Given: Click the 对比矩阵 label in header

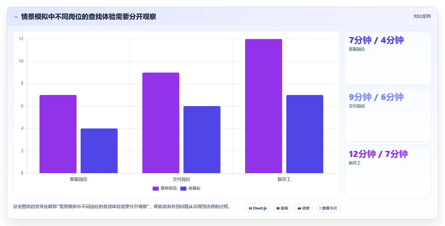Looking at the screenshot, I should 422,16.
